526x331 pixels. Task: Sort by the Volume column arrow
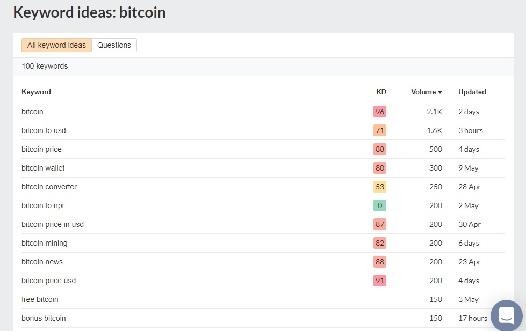click(440, 92)
